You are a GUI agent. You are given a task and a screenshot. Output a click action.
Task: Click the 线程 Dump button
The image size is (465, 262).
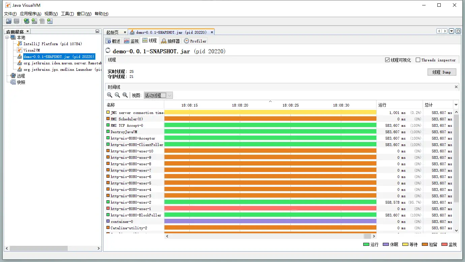(441, 72)
